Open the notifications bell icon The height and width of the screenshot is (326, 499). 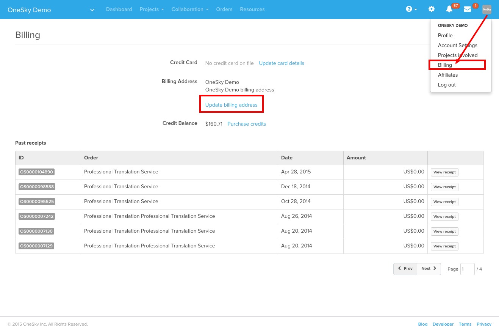449,9
